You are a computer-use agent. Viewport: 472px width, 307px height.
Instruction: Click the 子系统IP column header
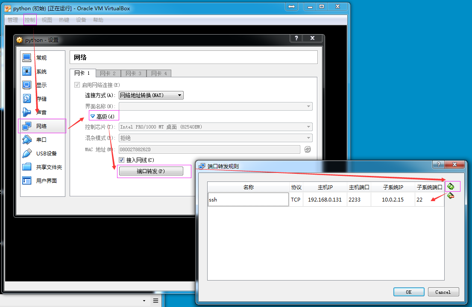pyautogui.click(x=393, y=187)
